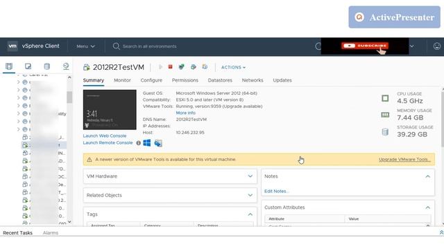Open the VM console preview thumbnail
This screenshot has width=444, height=249.
coord(110,109)
